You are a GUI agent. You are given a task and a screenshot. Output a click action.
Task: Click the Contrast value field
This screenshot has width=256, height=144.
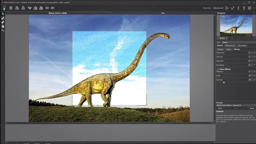pos(251,80)
